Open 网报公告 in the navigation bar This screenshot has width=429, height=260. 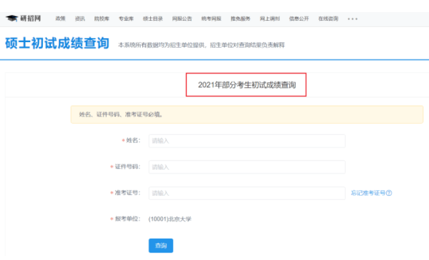click(x=182, y=19)
